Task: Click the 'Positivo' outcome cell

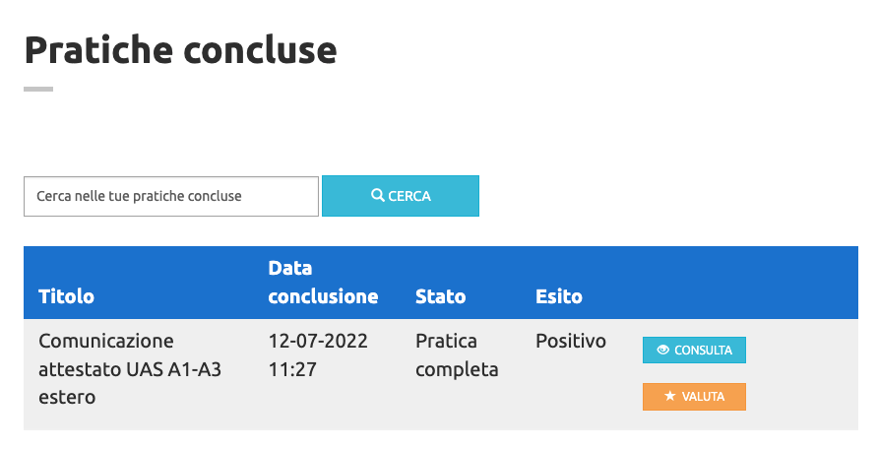Action: pyautogui.click(x=571, y=342)
